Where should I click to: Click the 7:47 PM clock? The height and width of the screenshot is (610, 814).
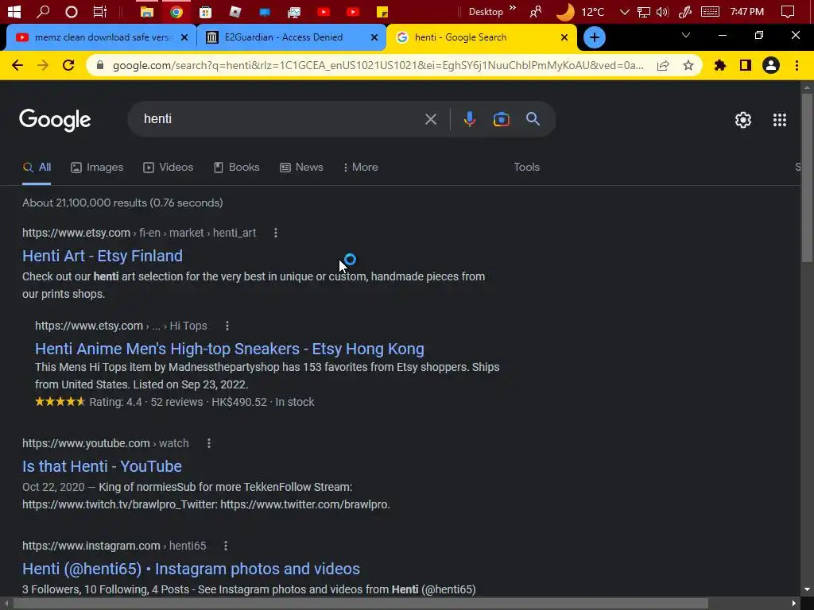click(x=746, y=11)
